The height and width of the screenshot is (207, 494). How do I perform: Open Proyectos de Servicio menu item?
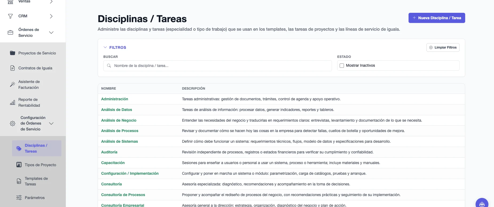point(33,53)
